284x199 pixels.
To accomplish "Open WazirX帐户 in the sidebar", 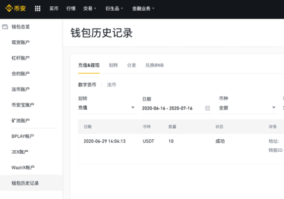I will tap(23, 167).
